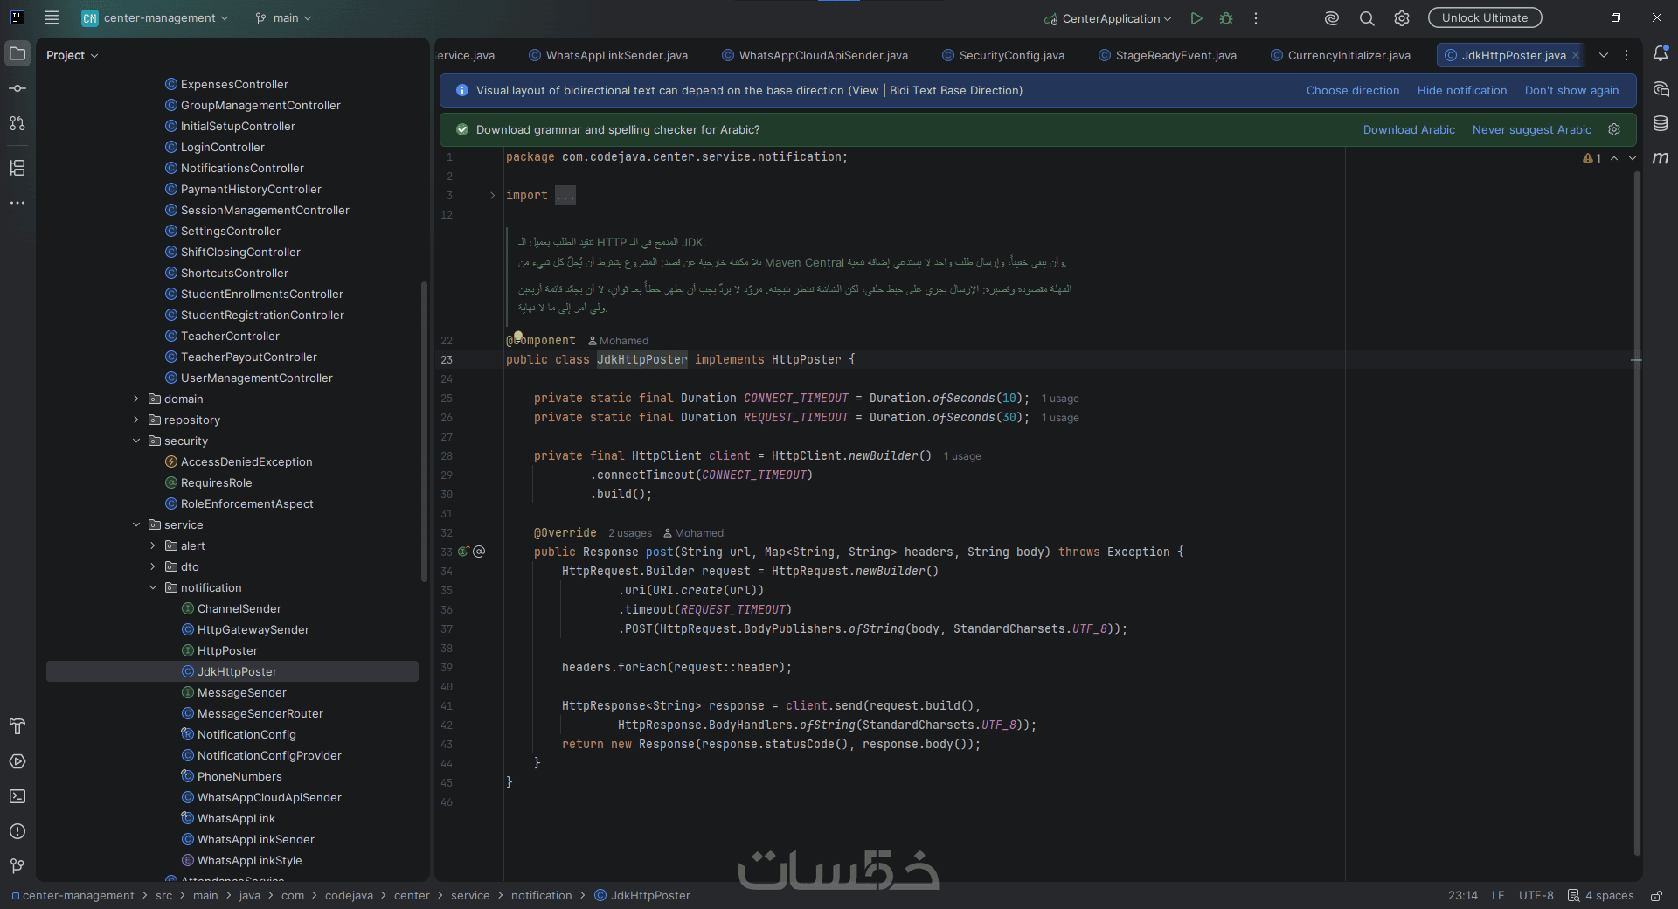This screenshot has height=909, width=1678.
Task: Expand the folded import block
Action: [493, 195]
